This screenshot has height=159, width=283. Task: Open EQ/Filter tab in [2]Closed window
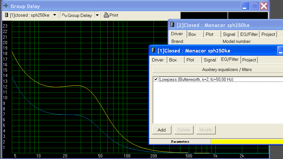249,34
